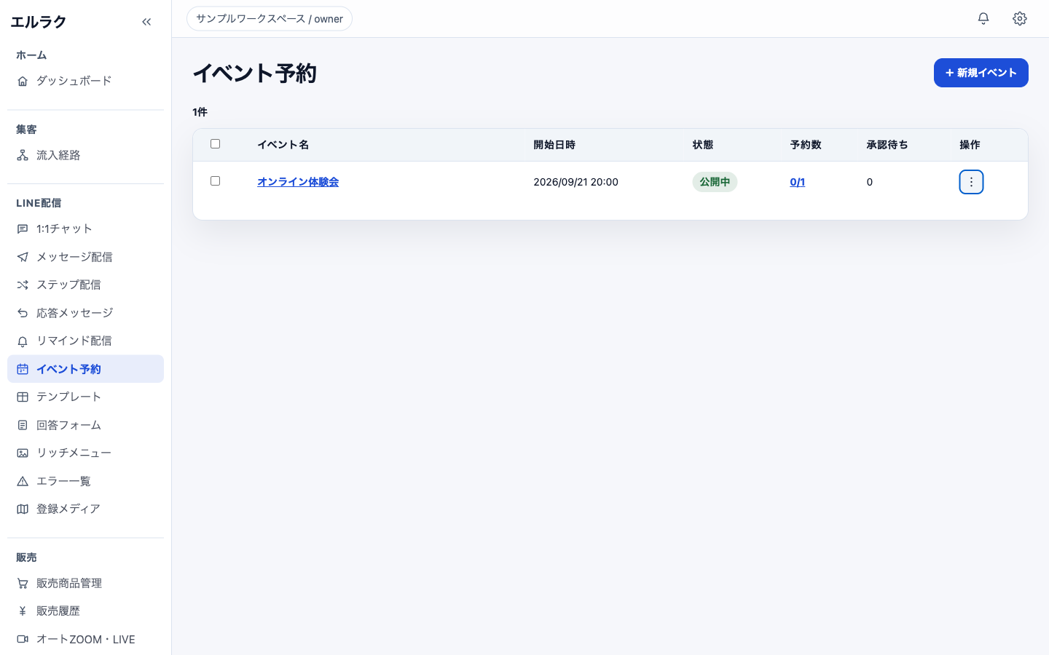Open the settings gear icon

click(x=1020, y=18)
